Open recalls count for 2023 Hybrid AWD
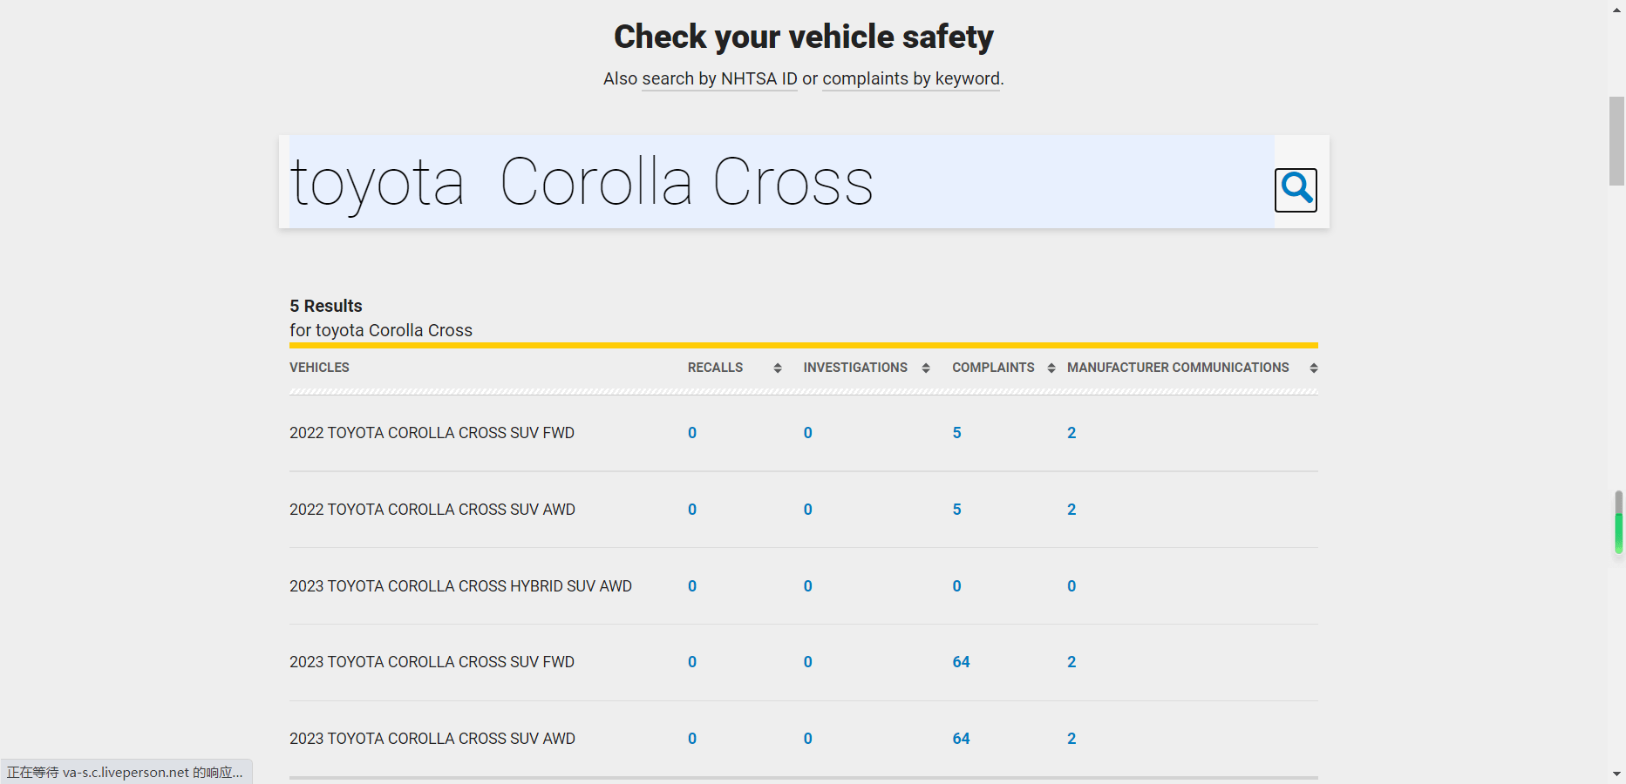Viewport: 1626px width, 784px height. 692,586
